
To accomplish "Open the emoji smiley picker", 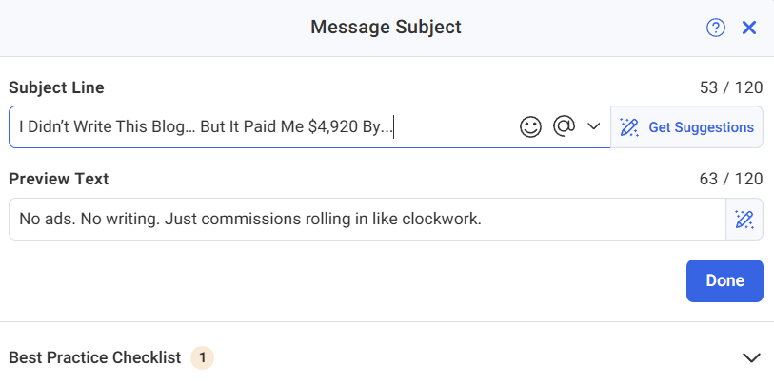I will click(530, 126).
